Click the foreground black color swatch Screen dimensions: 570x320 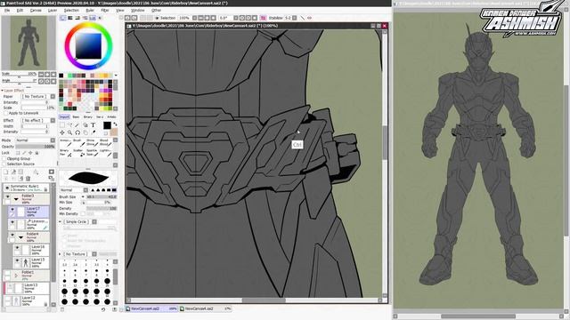click(107, 125)
